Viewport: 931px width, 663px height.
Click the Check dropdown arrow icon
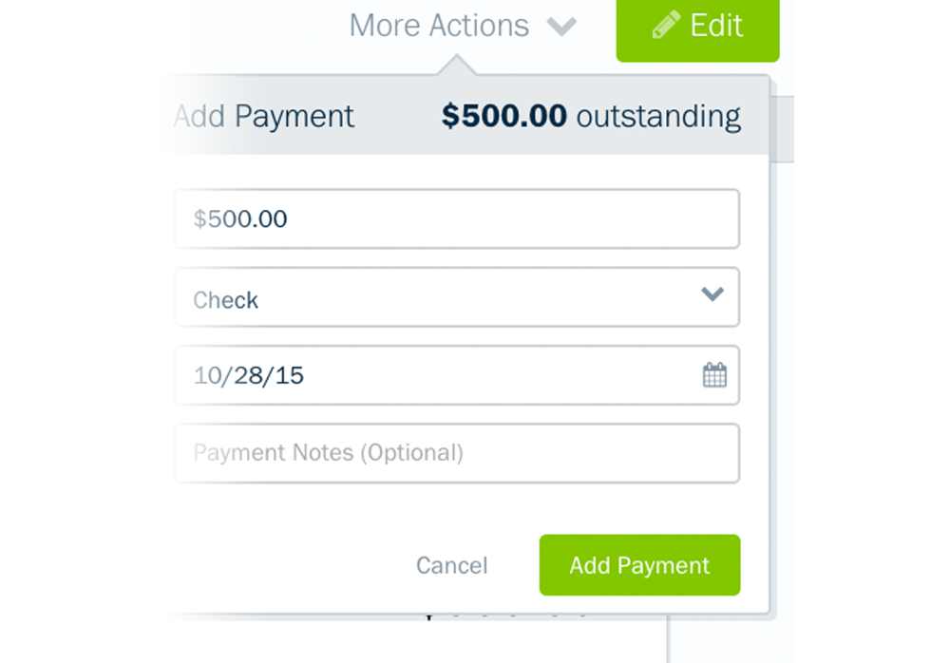coord(712,295)
